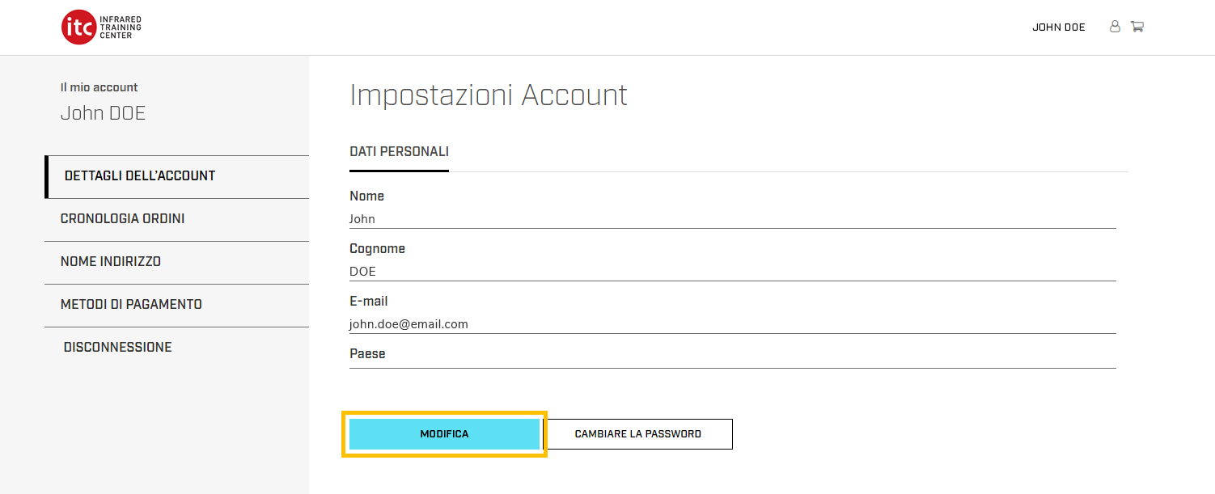Open the shopping cart icon

pyautogui.click(x=1137, y=27)
